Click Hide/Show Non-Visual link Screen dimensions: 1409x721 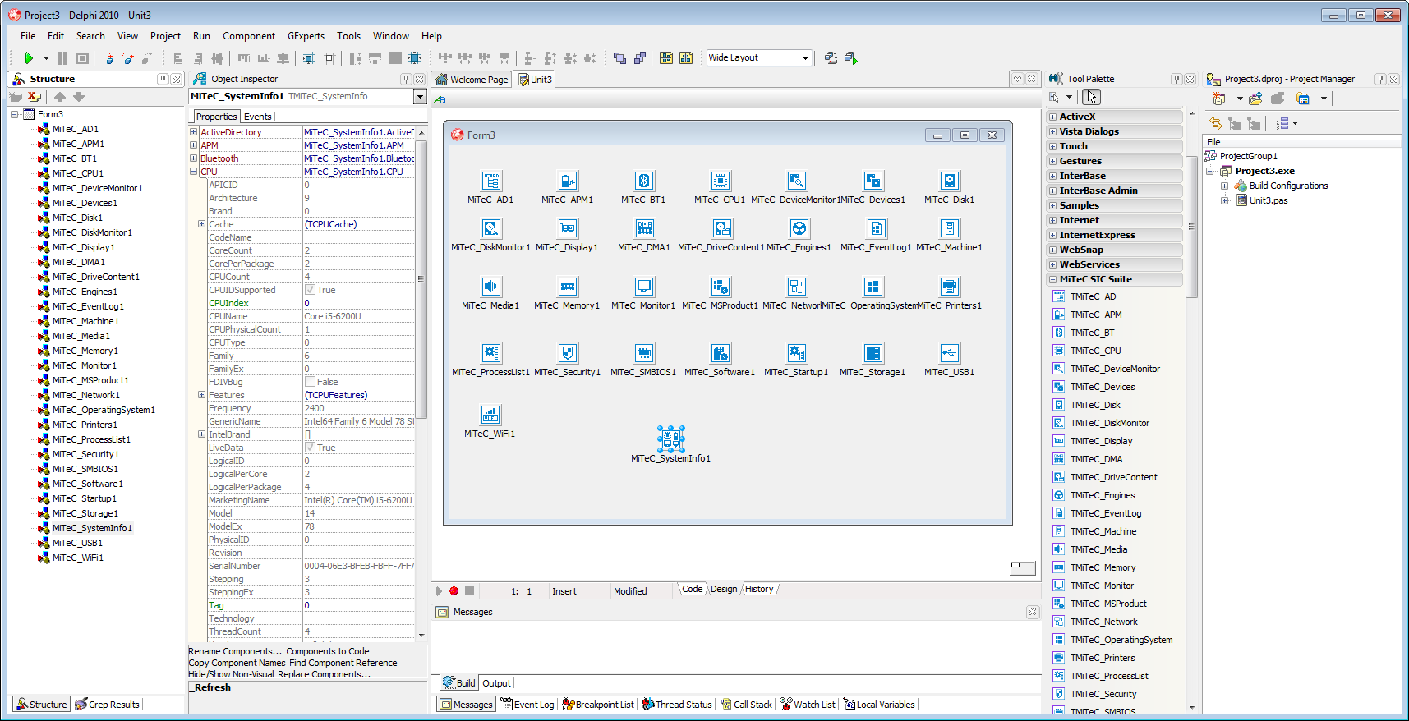coord(232,674)
